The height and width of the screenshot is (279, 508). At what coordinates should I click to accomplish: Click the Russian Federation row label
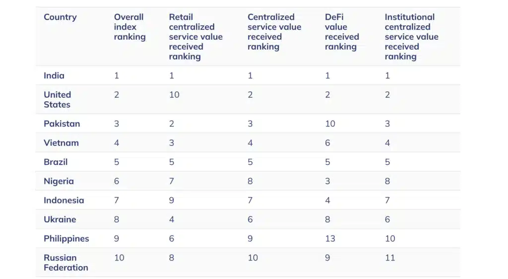point(65,263)
